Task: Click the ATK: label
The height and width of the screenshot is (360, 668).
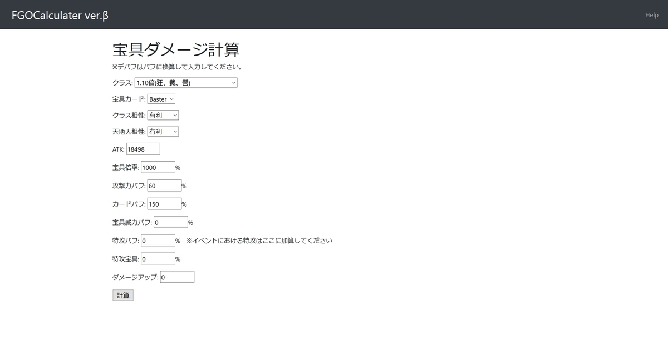Action: [119, 149]
